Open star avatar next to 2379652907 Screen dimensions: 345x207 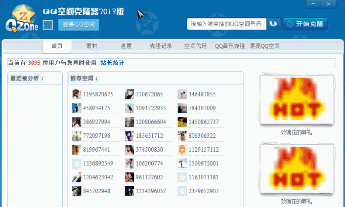pos(182,191)
